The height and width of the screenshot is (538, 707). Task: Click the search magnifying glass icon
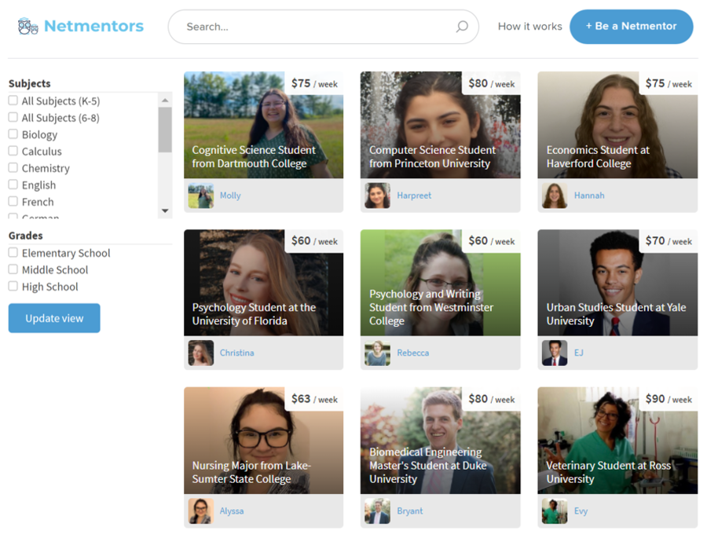coord(462,27)
